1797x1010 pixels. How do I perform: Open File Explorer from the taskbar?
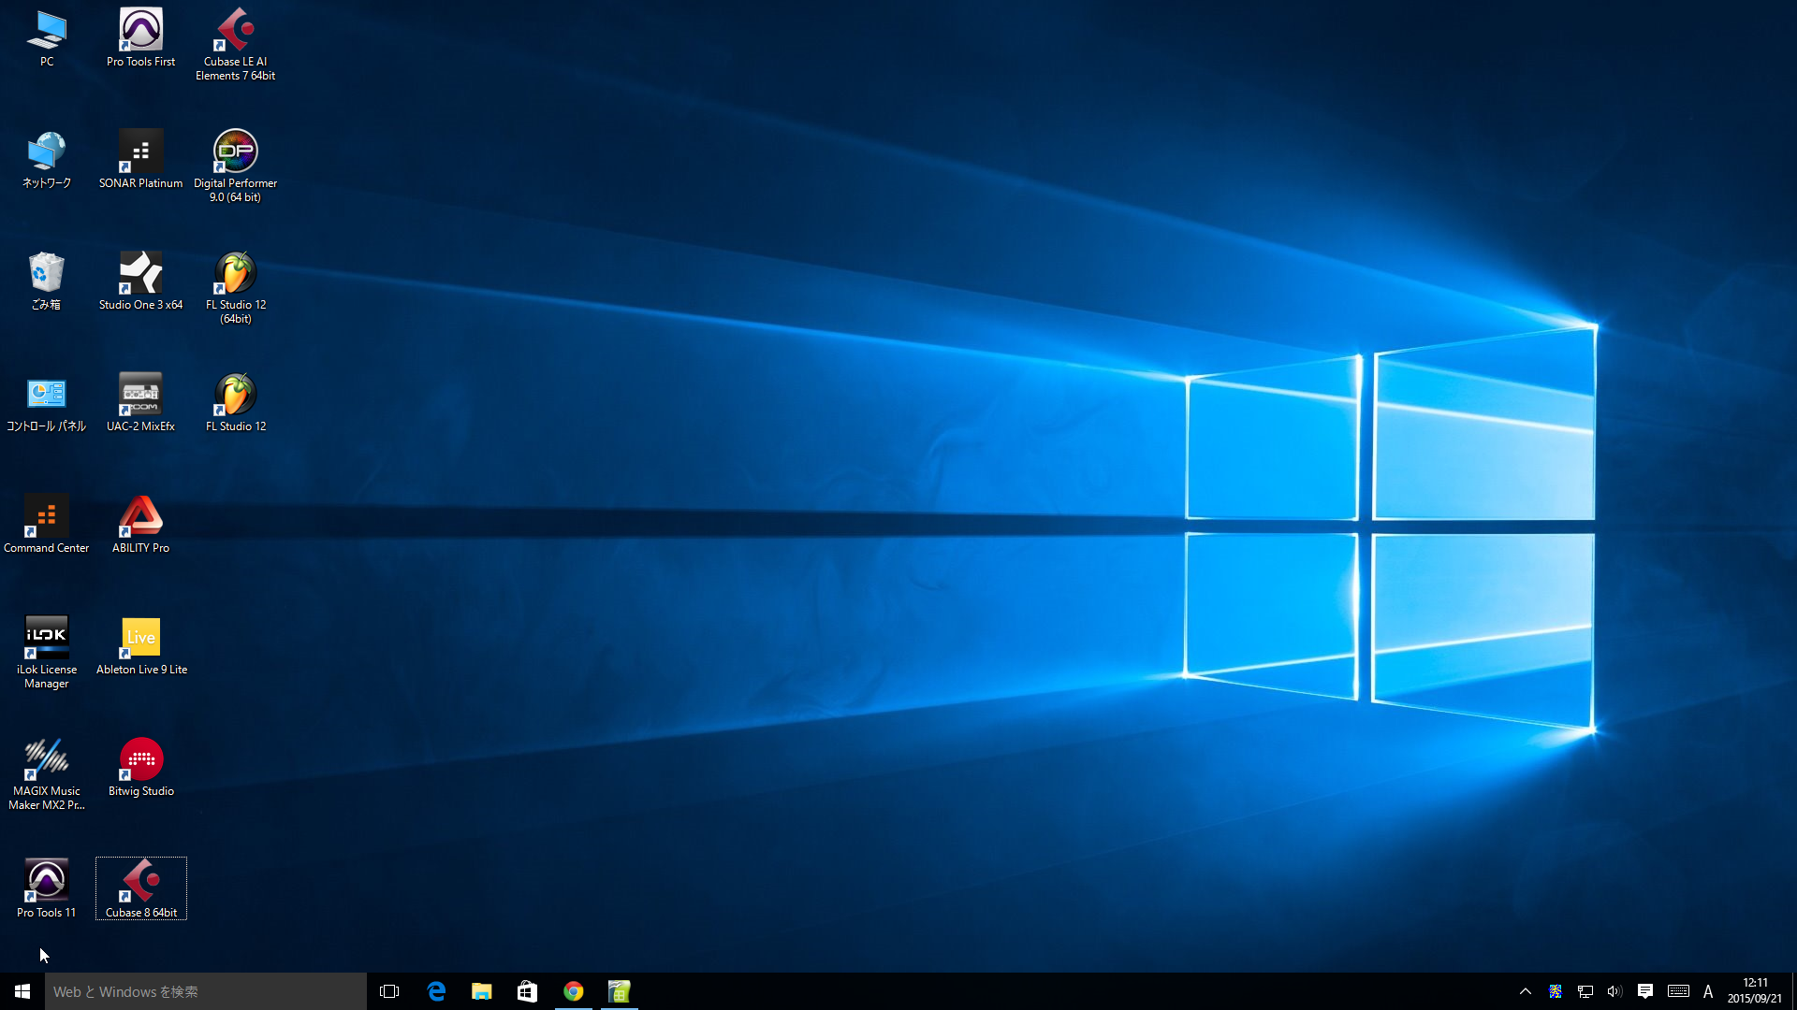[482, 991]
